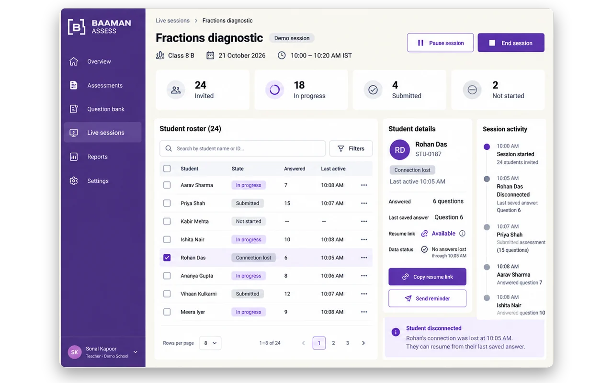This screenshot has width=613, height=383.
Task: Open the Filters dropdown
Action: pyautogui.click(x=351, y=148)
